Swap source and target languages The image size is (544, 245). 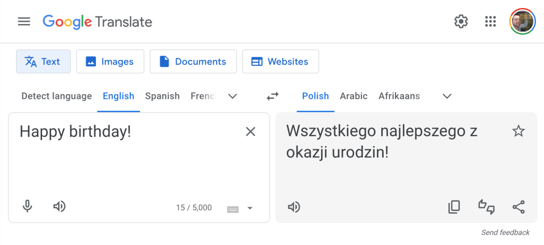pyautogui.click(x=272, y=96)
